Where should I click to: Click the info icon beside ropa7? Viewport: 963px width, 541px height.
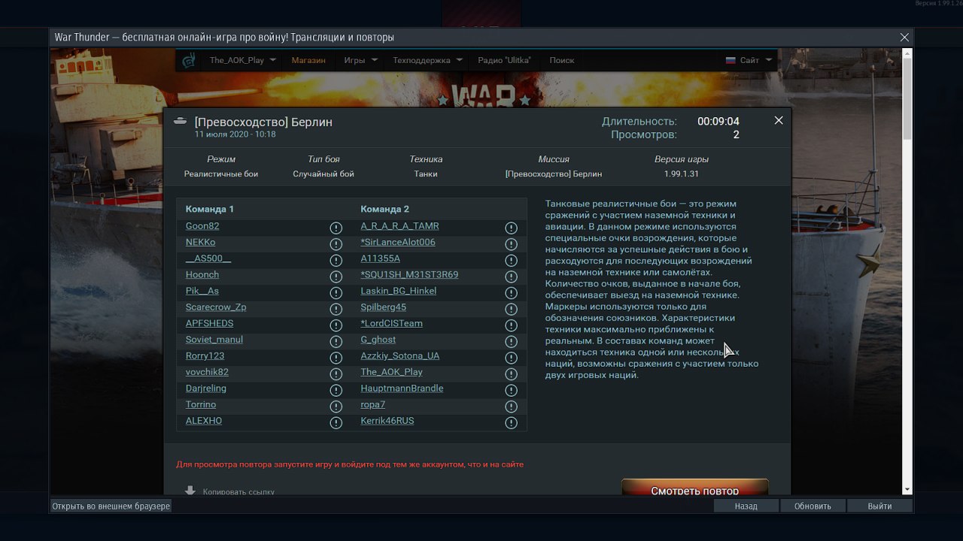click(511, 407)
